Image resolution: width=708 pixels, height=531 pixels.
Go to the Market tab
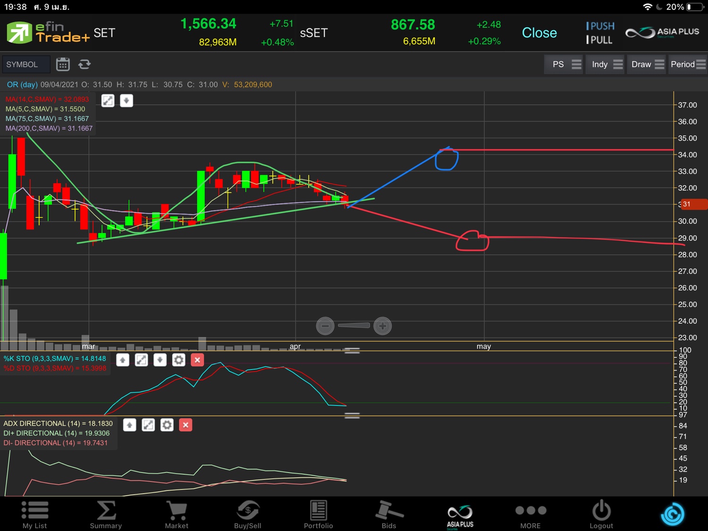177,514
